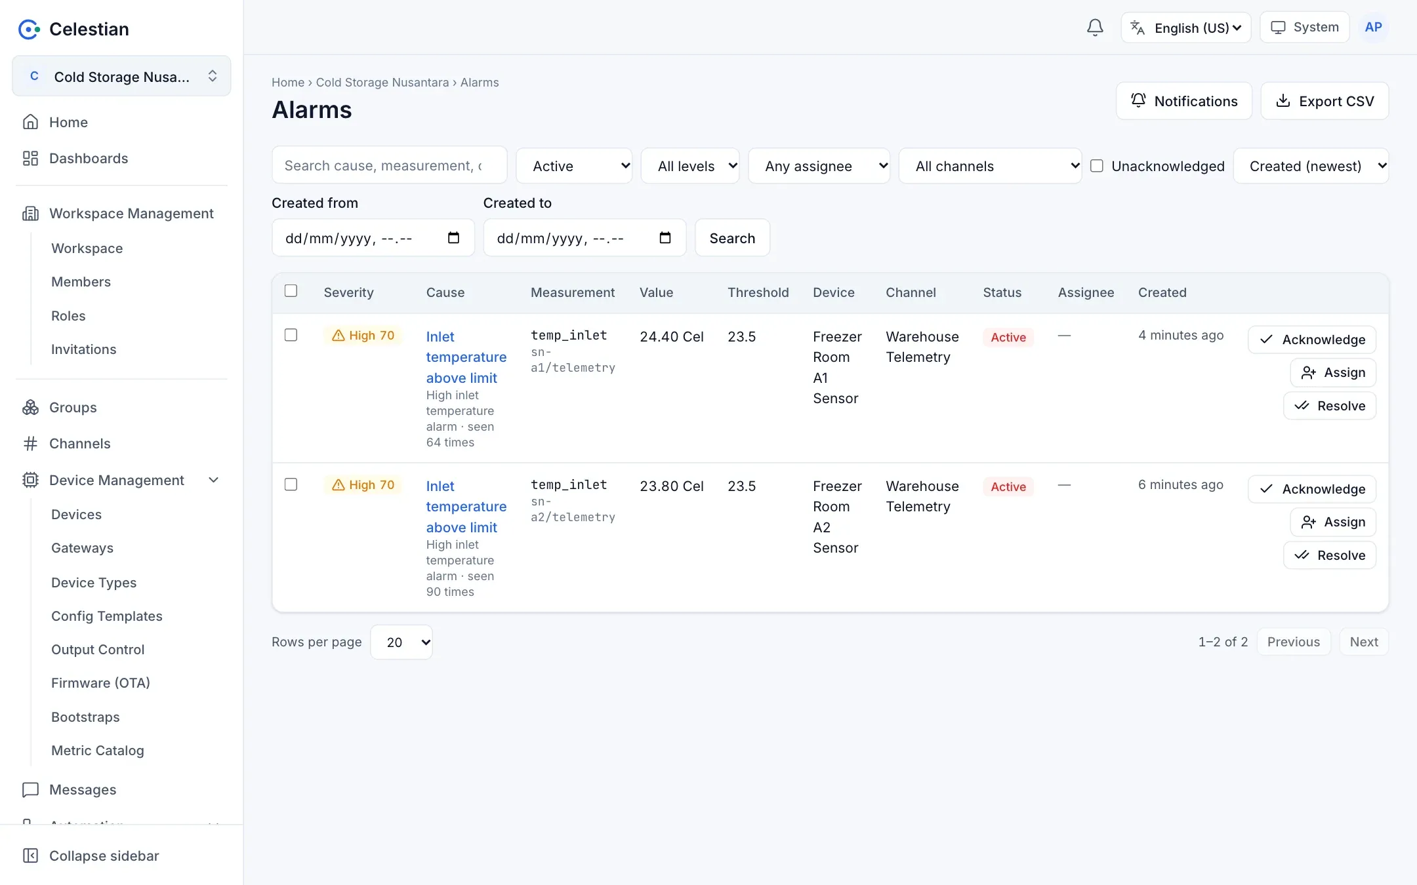Image resolution: width=1417 pixels, height=885 pixels.
Task: Assign the Freezer Room A1 alarm
Action: pyautogui.click(x=1333, y=372)
